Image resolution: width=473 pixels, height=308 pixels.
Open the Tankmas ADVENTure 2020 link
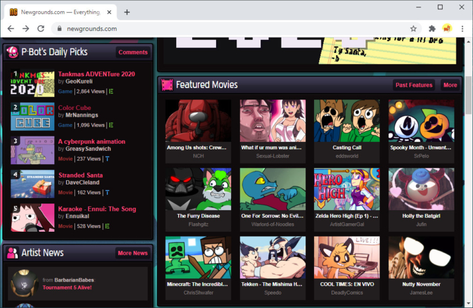[96, 74]
